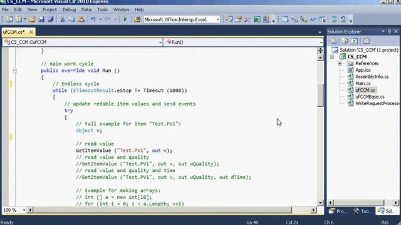The width and height of the screenshot is (401, 225).
Task: Open Solution Explorer from the toolbar icon
Action: pyautogui.click(x=229, y=19)
